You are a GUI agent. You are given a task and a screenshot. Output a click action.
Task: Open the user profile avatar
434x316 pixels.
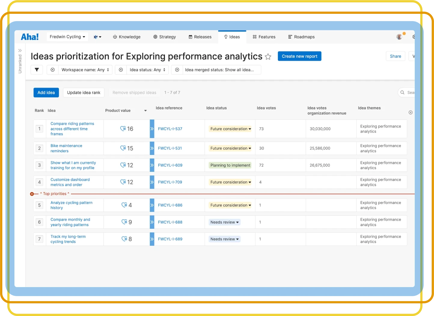click(x=399, y=37)
